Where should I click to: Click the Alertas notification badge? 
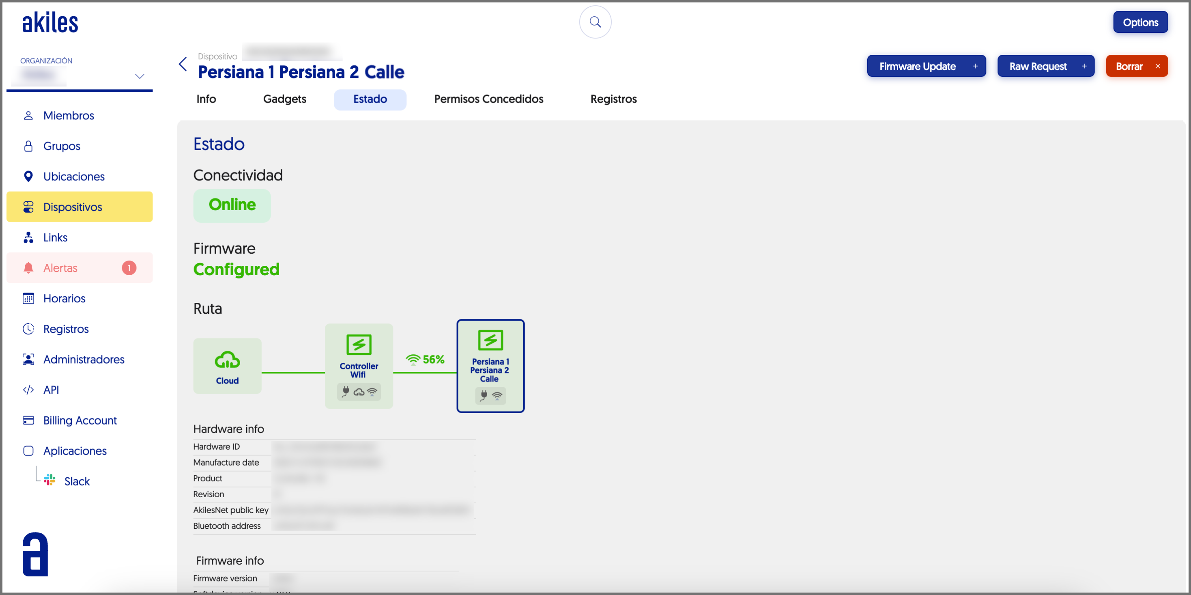pos(129,268)
